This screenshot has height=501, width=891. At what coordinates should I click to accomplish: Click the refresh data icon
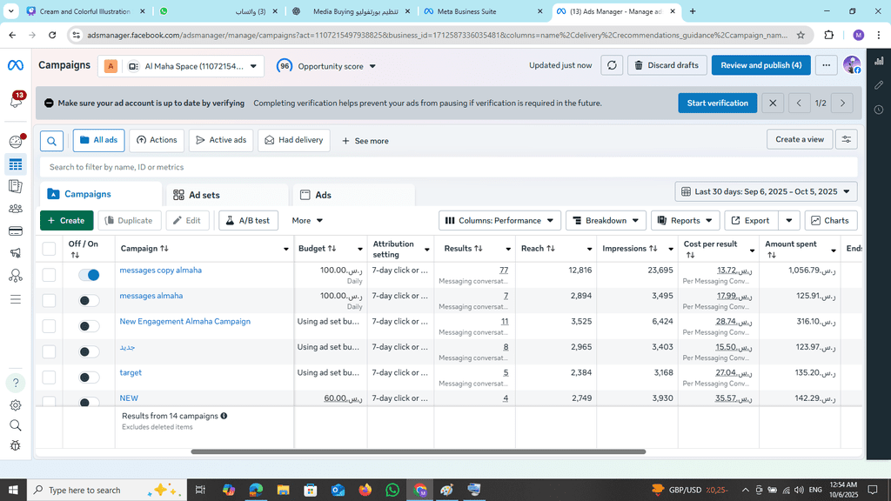[x=613, y=65]
